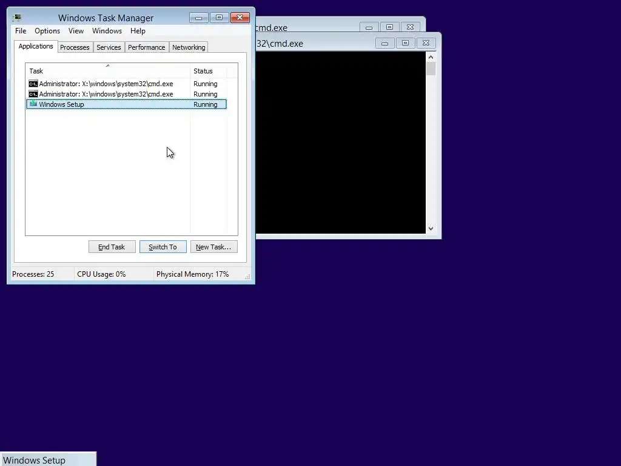The height and width of the screenshot is (466, 621).
Task: Click the Windows Setup bar at bottom-left
Action: pos(48,459)
